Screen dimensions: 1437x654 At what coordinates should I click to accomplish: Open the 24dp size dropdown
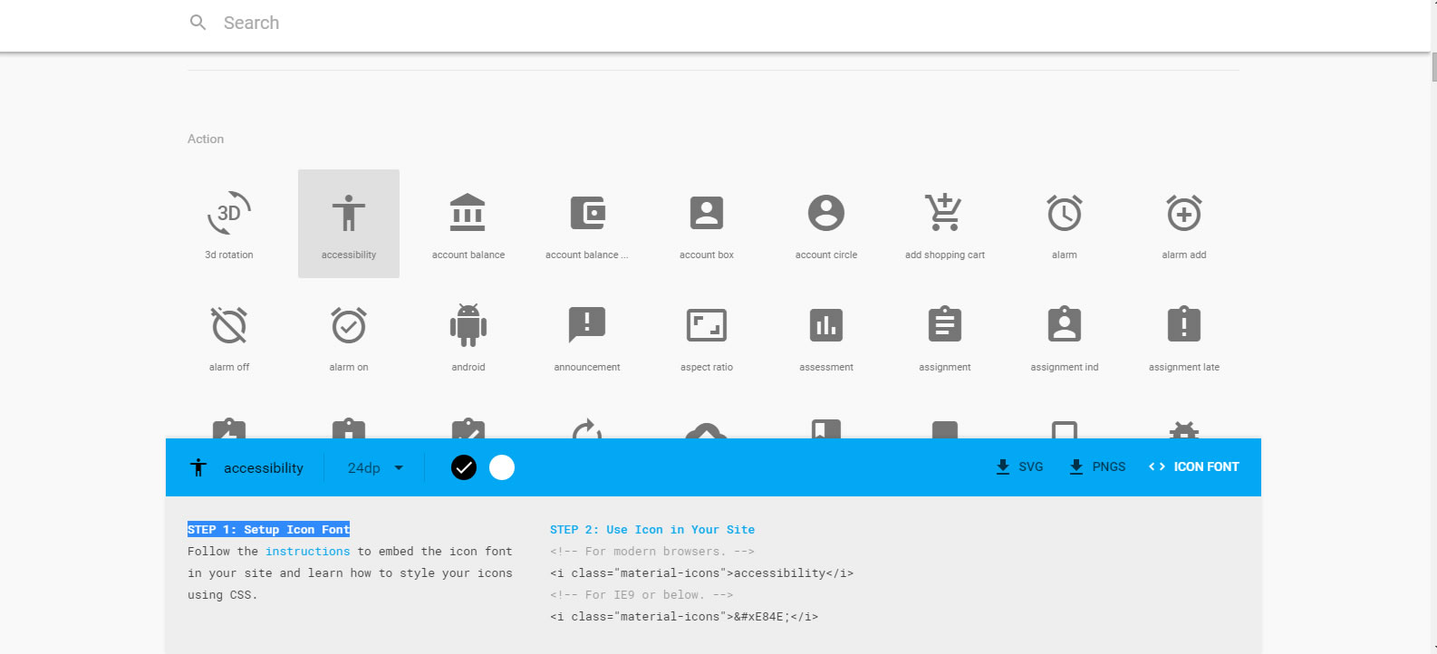pos(375,467)
